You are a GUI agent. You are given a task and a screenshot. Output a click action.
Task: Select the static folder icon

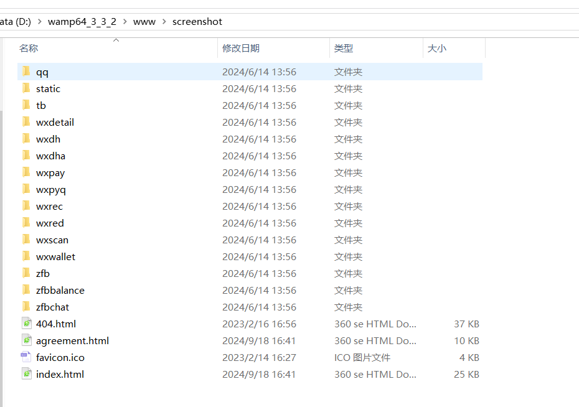click(x=26, y=88)
